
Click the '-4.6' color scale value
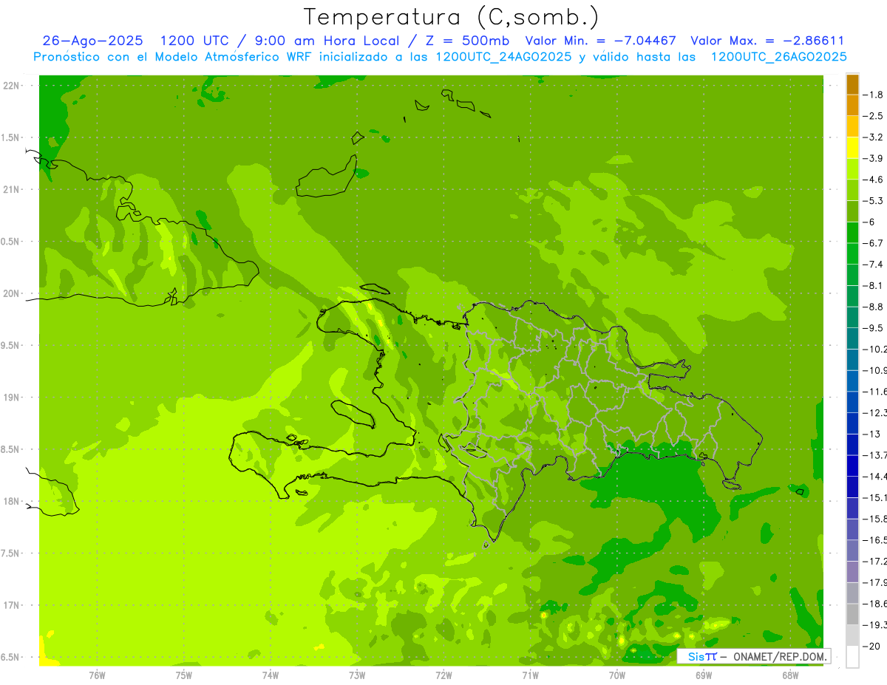click(873, 180)
